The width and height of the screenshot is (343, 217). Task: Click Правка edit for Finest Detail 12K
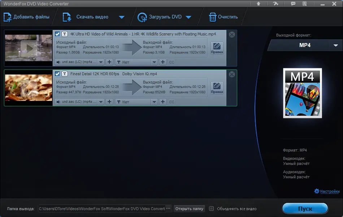pyautogui.click(x=217, y=88)
